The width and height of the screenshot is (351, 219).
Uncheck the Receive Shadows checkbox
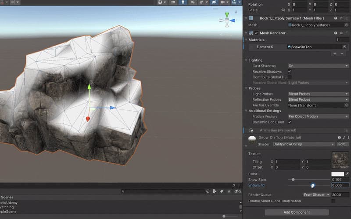pos(290,71)
